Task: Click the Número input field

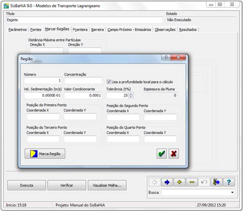Action: click(43, 80)
